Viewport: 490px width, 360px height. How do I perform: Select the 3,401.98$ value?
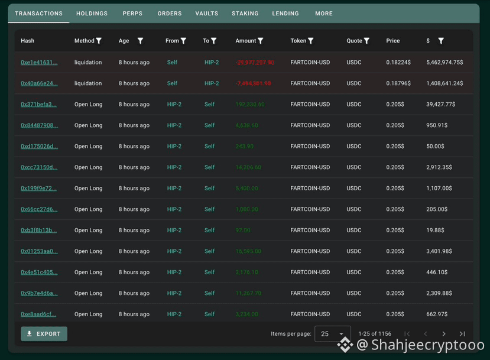(x=439, y=251)
